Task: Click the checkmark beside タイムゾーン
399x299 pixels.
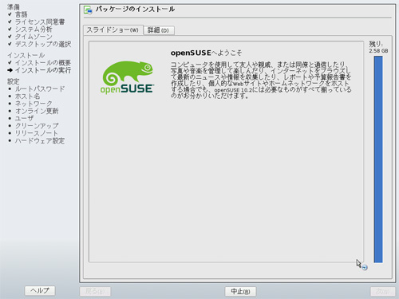Action: (x=10, y=37)
